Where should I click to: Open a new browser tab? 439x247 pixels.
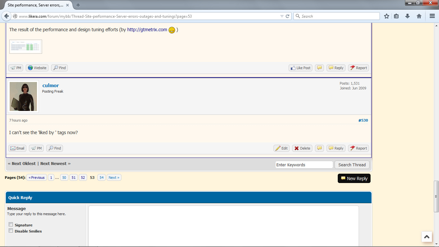pyautogui.click(x=78, y=5)
